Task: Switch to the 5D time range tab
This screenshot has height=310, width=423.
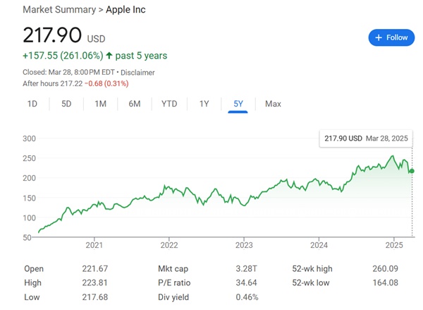Action: [x=66, y=104]
